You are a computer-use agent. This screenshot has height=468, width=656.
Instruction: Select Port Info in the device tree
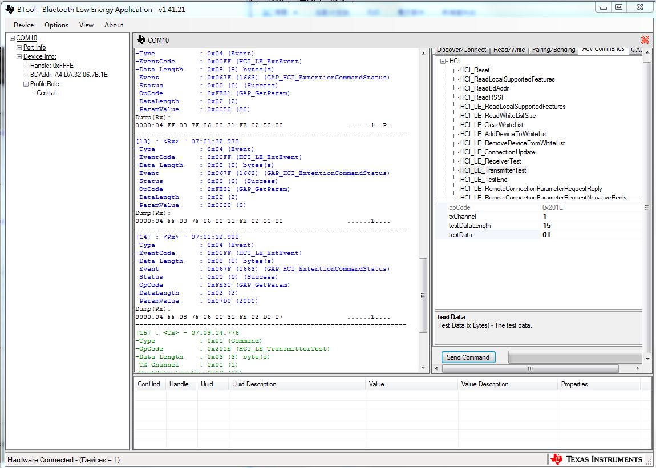pos(34,48)
